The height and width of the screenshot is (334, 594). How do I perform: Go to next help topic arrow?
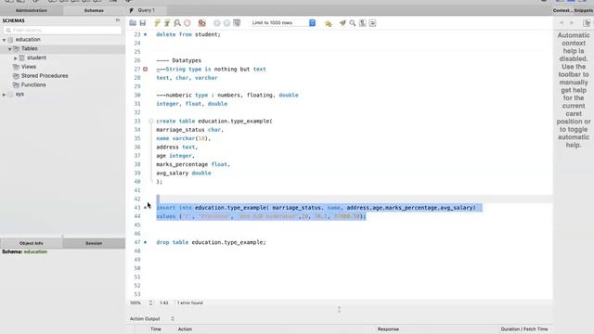(572, 23)
